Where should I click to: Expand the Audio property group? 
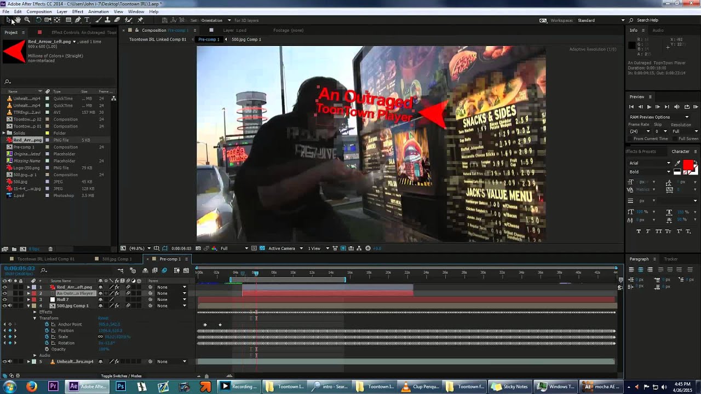35,355
